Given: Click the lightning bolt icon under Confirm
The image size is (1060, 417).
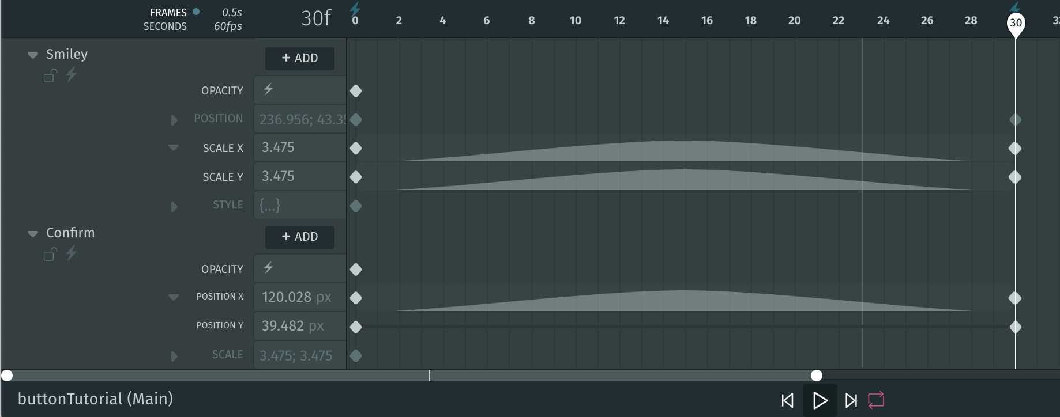Looking at the screenshot, I should [x=71, y=253].
